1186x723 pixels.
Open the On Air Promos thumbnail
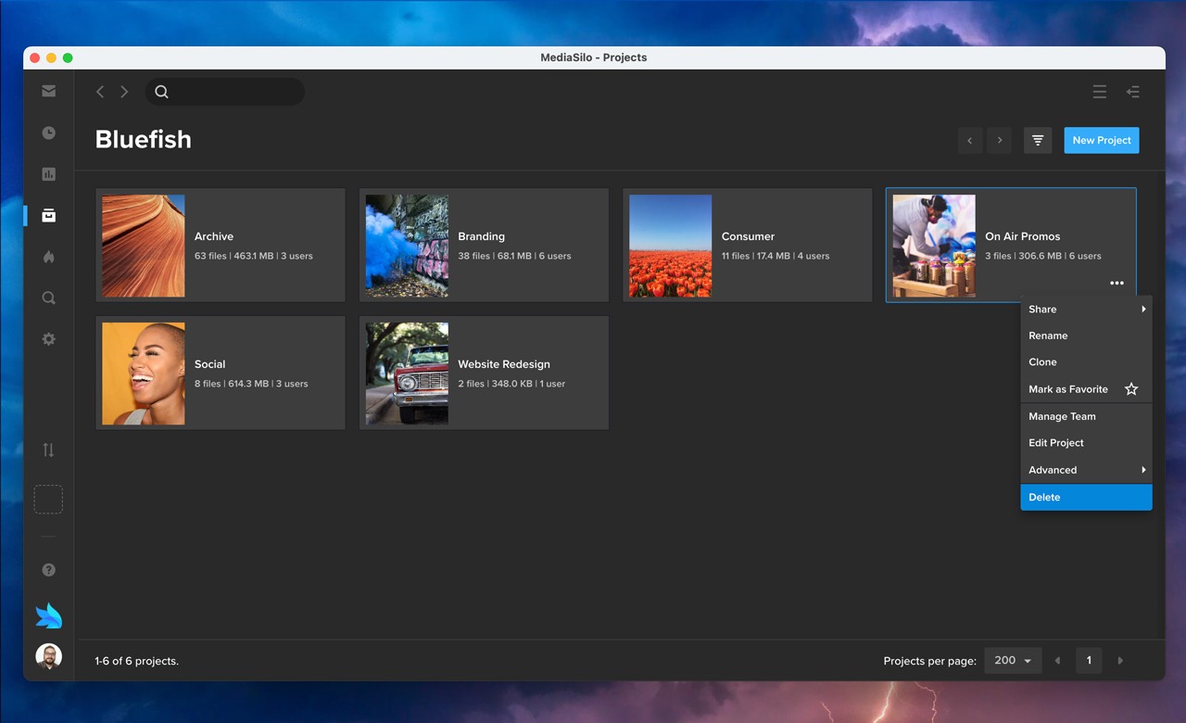tap(934, 246)
